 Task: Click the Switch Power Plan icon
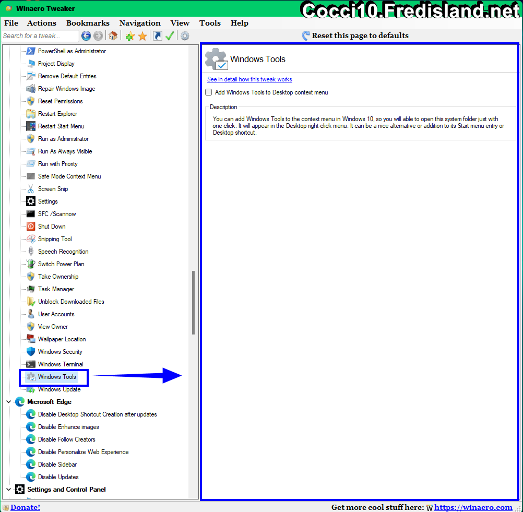[x=31, y=264]
